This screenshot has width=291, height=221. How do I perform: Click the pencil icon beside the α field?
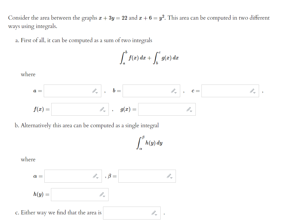point(95,175)
